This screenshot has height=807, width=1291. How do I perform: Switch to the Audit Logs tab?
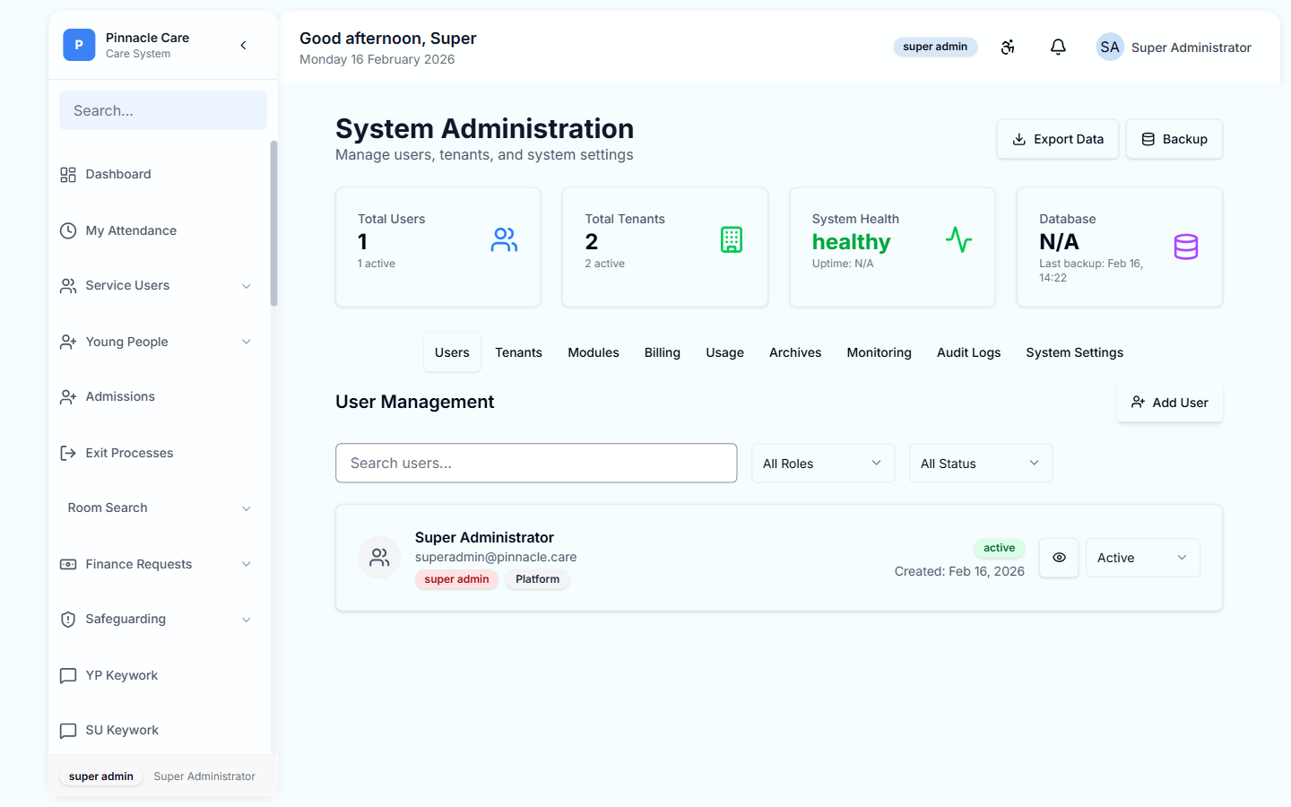coord(968,352)
